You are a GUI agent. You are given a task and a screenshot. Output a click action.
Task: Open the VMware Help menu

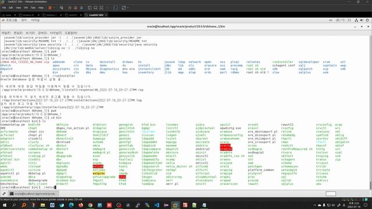click(x=41, y=8)
